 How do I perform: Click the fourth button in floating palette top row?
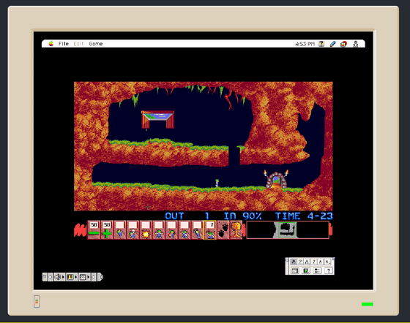pos(313,262)
